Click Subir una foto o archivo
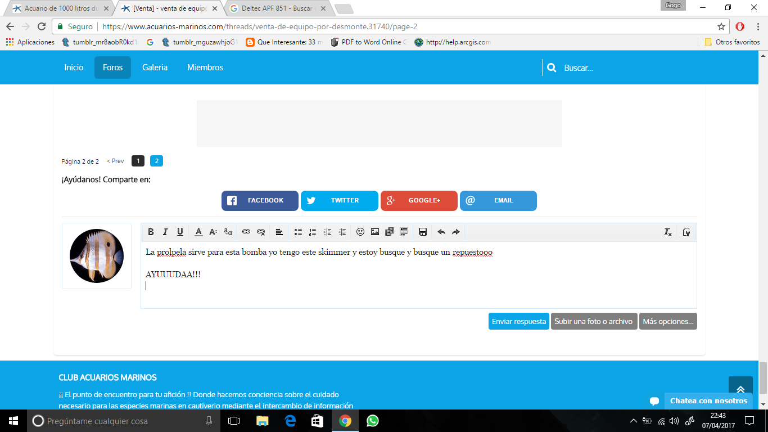Image resolution: width=768 pixels, height=432 pixels. 594,321
